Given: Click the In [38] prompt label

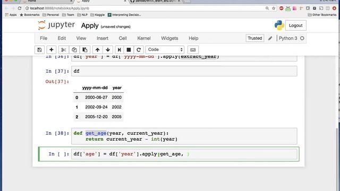Looking at the screenshot, I should [x=57, y=133].
